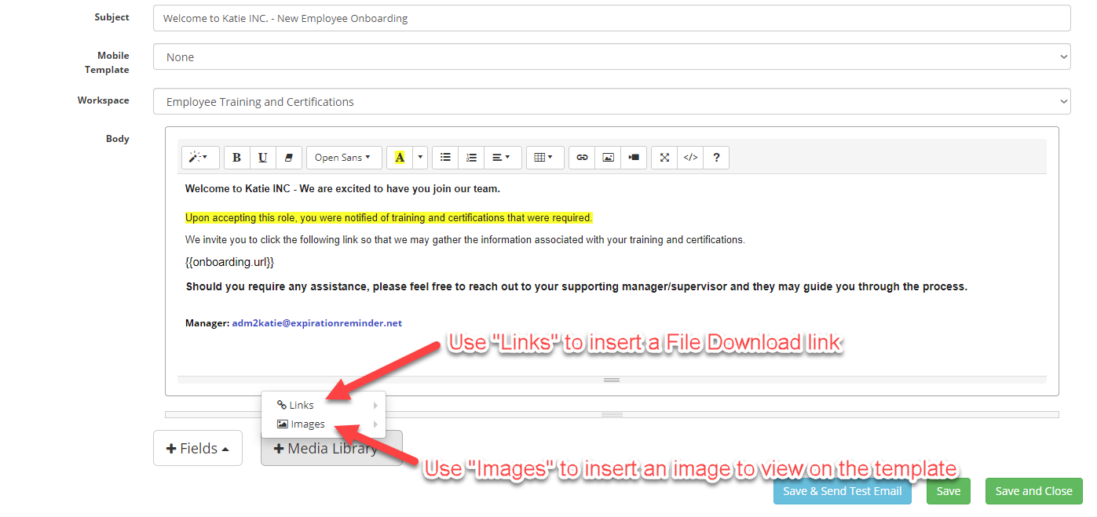This screenshot has width=1097, height=517.
Task: Switch to code view
Action: [690, 158]
